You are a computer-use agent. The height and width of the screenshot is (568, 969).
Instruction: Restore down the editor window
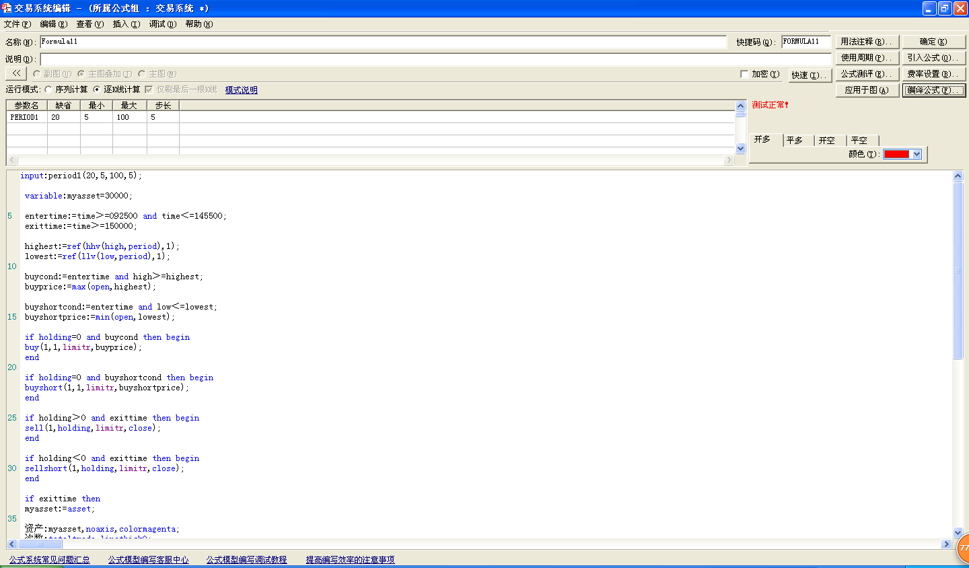coord(945,8)
